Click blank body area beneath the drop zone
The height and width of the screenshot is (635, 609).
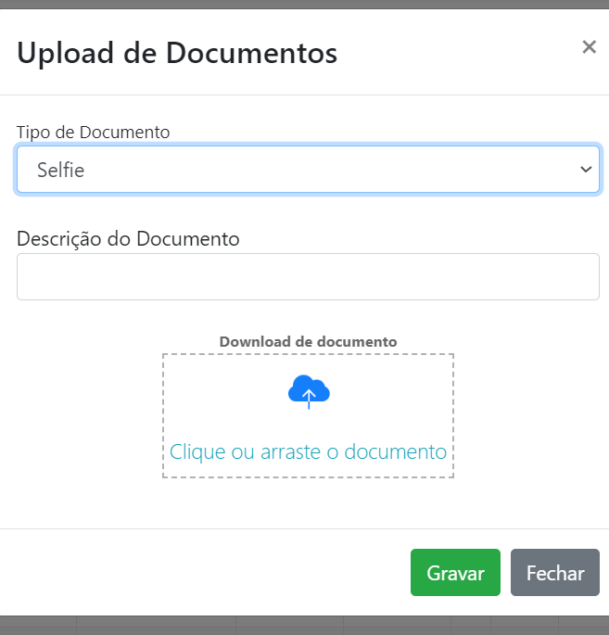tap(308, 503)
